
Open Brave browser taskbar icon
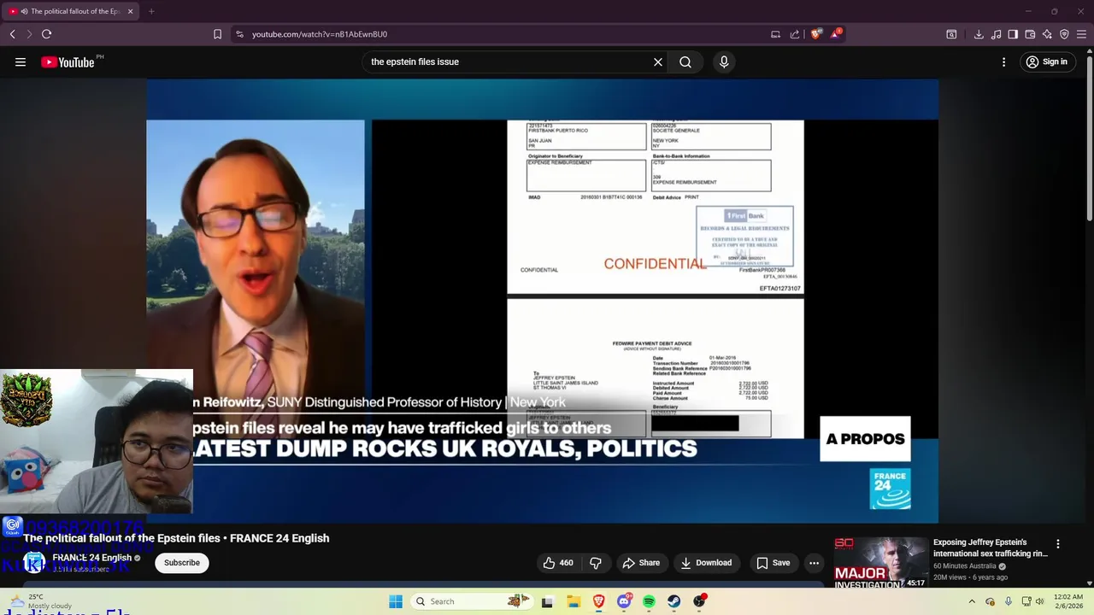click(599, 601)
